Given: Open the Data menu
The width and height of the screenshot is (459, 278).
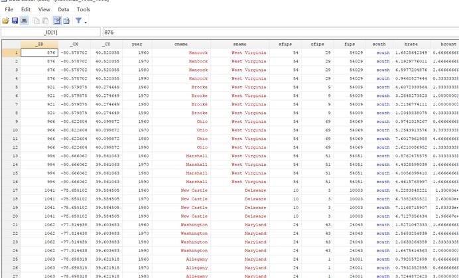Looking at the screenshot, I should point(64,9).
